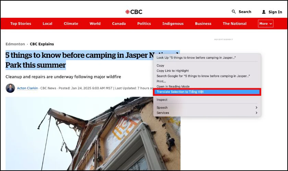
Task: Click the subheading about cleanup and repairs
Action: [x=63, y=77]
